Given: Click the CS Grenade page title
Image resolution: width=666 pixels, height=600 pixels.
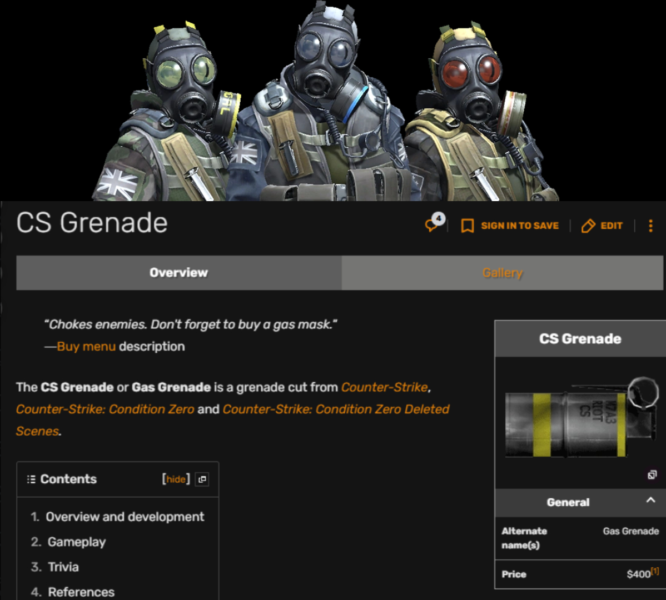Looking at the screenshot, I should tap(92, 223).
